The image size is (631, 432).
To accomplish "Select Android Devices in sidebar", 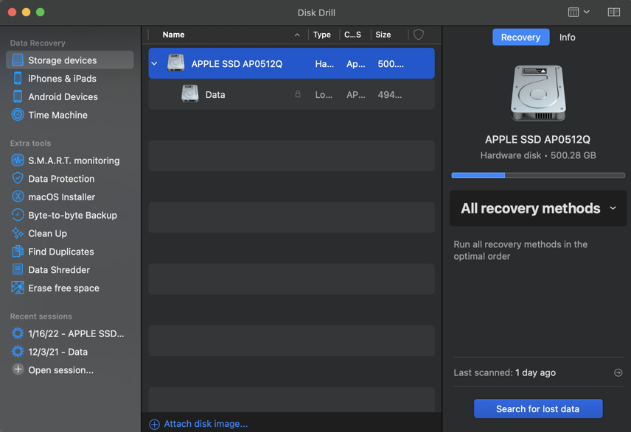I will 70,96.
